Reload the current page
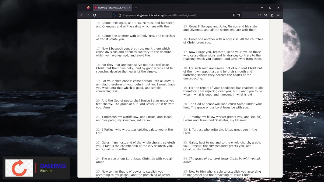The height and width of the screenshot is (182, 324). pos(94,15)
